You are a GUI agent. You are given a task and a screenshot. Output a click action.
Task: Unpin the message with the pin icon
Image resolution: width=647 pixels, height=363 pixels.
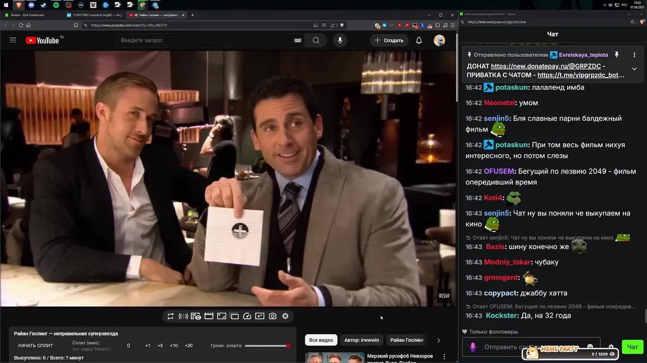pyautogui.click(x=617, y=55)
